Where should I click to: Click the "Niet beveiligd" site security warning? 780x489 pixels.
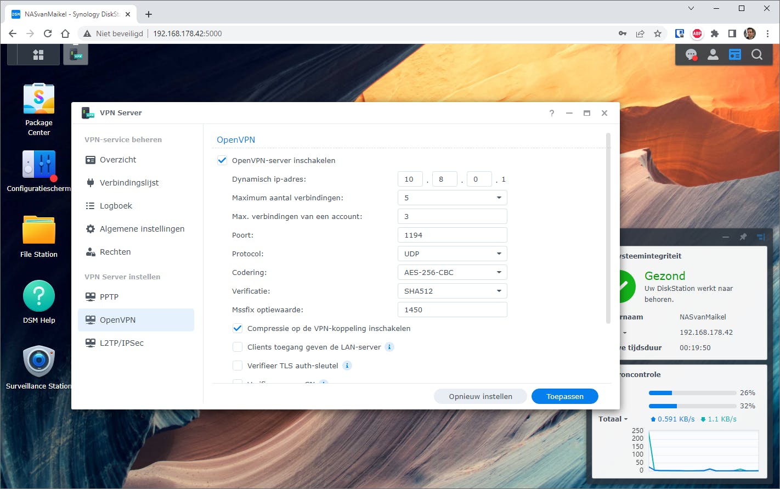click(x=113, y=33)
